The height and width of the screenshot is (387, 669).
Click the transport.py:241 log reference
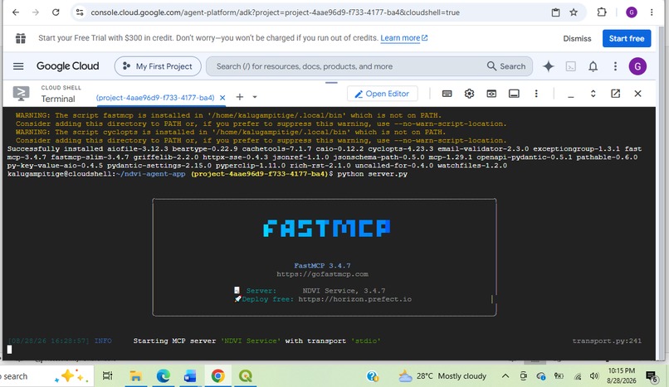(607, 341)
